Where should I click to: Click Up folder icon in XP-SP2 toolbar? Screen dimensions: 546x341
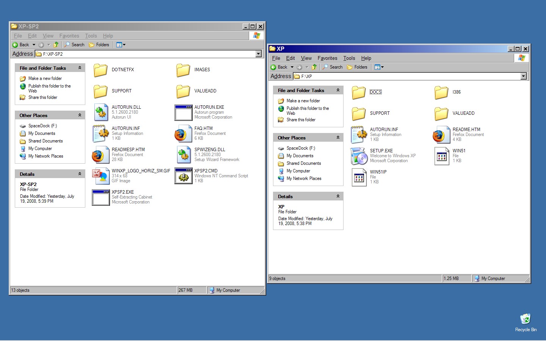pos(56,45)
